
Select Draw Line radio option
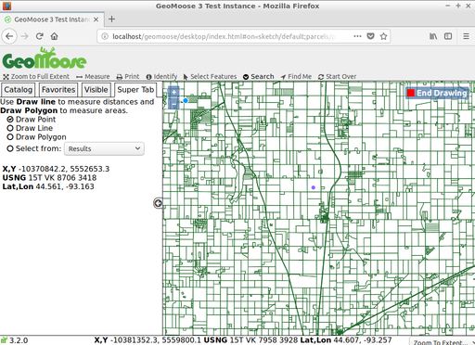tap(10, 128)
